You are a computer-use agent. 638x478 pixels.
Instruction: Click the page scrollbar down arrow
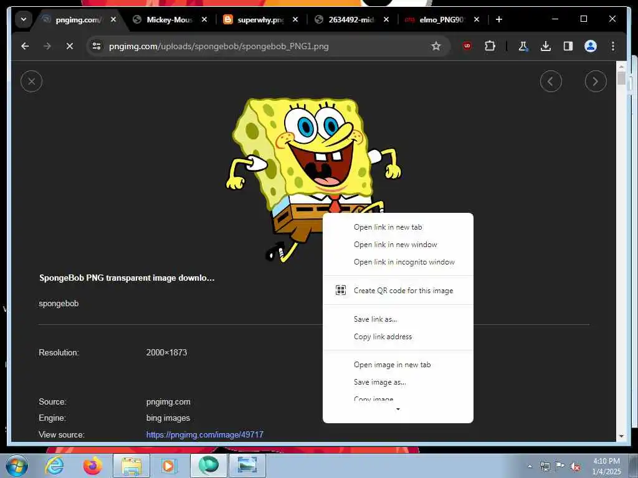tap(621, 436)
